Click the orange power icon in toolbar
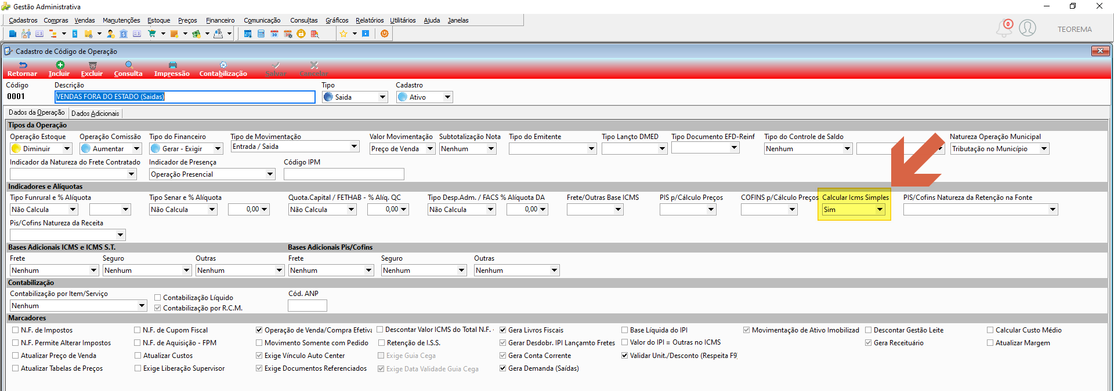1114x391 pixels. (x=385, y=34)
